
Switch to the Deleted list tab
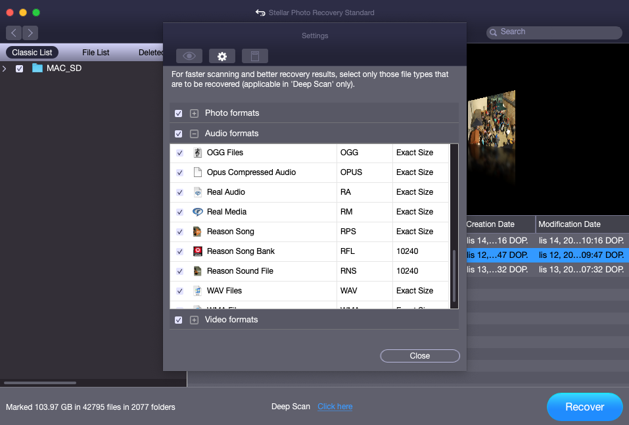(x=151, y=52)
